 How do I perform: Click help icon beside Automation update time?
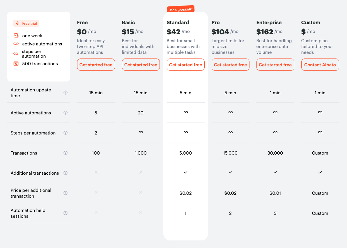[65, 93]
